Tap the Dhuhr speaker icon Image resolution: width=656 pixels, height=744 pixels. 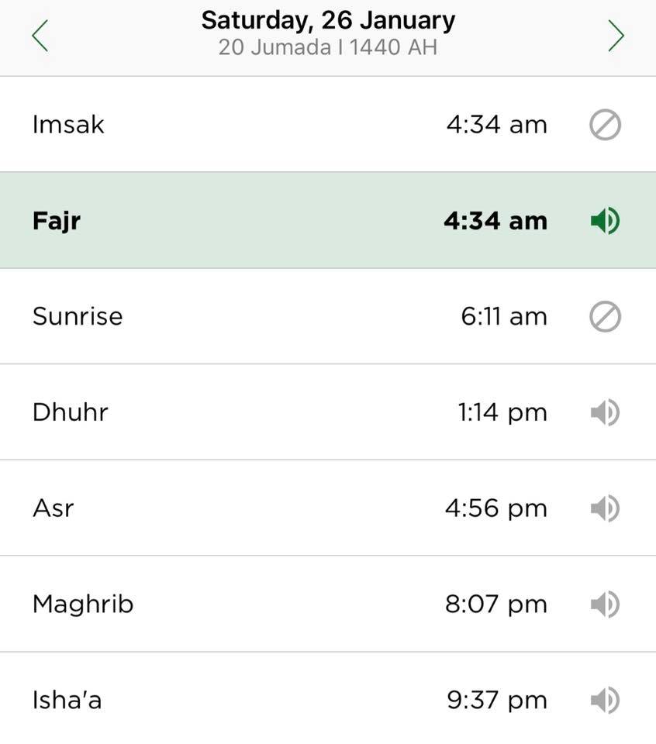(x=605, y=412)
